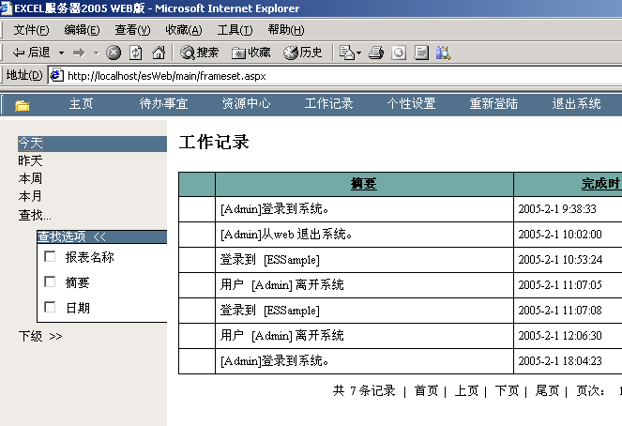
Task: Open the History (历史) toolbar button
Action: (303, 53)
